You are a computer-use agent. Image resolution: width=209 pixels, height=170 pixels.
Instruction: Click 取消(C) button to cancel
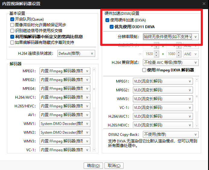pyautogui.click(x=114, y=165)
